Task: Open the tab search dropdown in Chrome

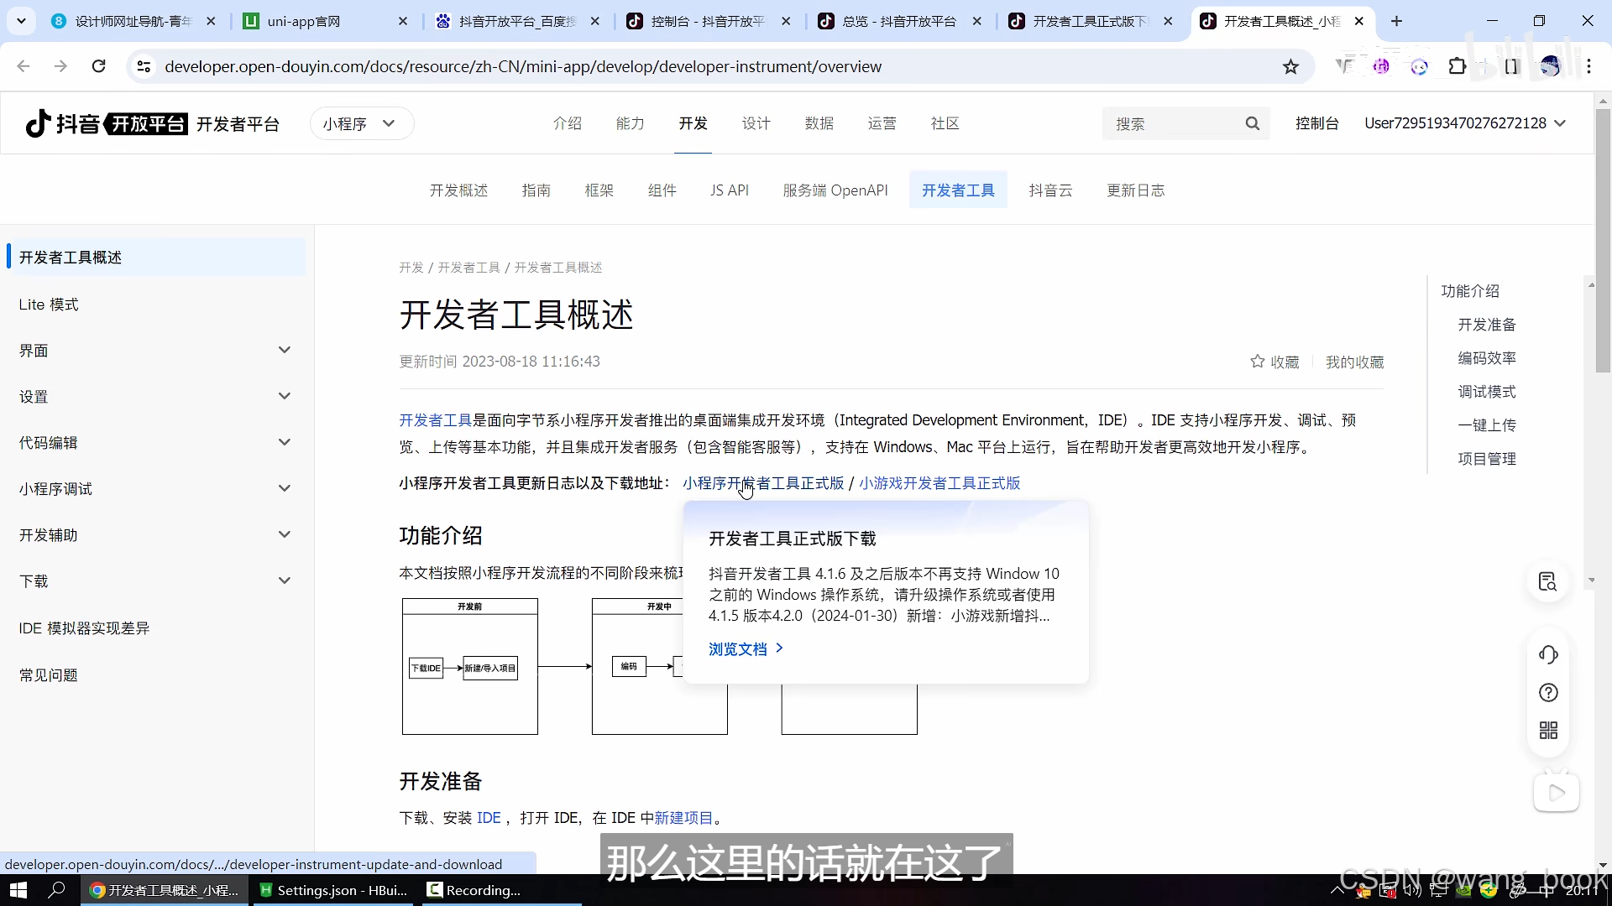Action: 22,21
